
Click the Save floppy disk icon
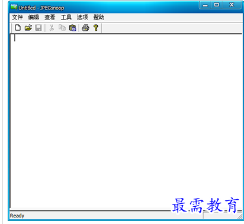pyautogui.click(x=38, y=28)
